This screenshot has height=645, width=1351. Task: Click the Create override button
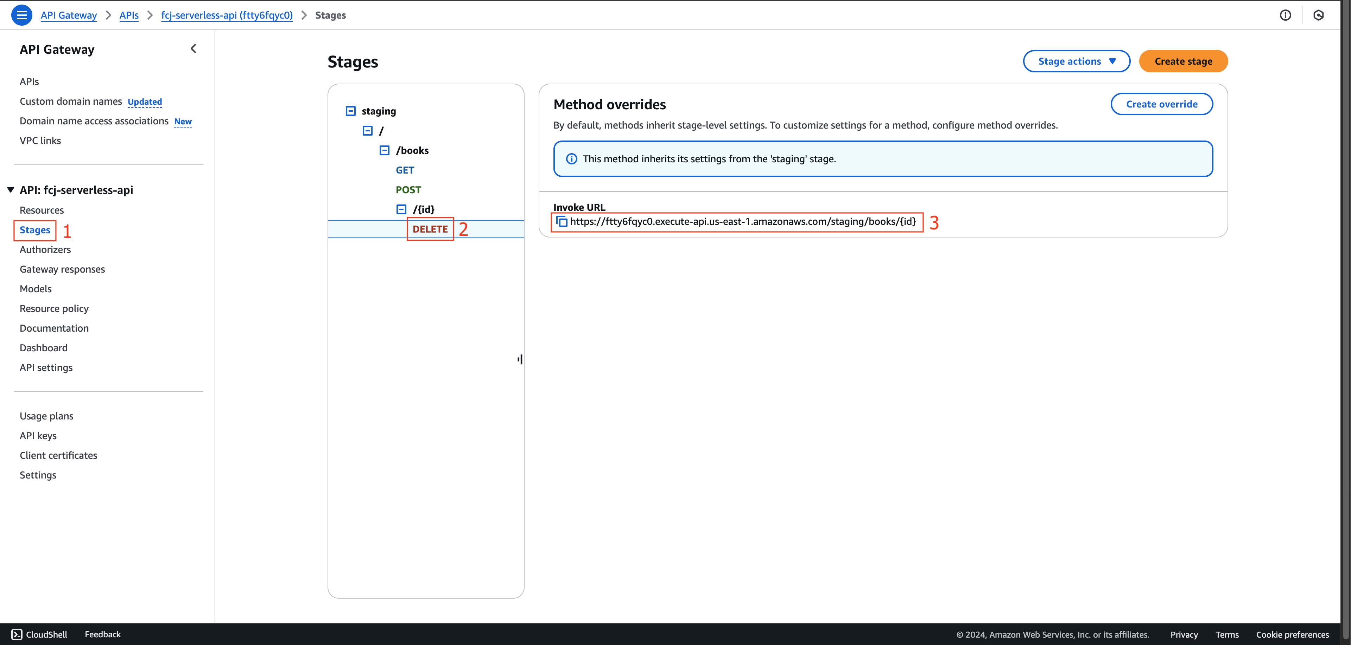[x=1161, y=104]
